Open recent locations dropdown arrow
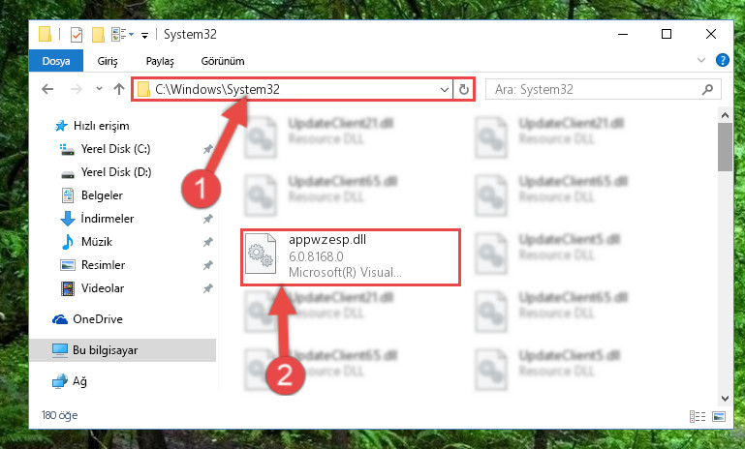Screen dimensions: 745x449 pos(99,89)
